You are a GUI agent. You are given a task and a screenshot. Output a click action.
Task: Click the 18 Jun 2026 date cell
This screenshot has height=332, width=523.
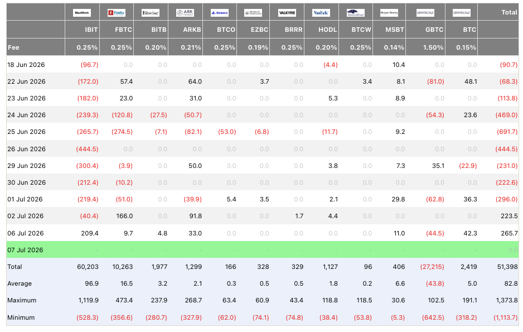point(26,65)
